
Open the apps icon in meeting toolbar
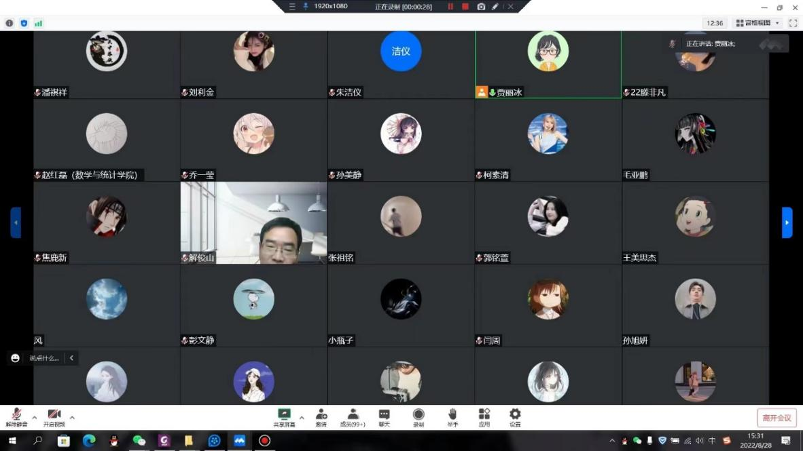[x=484, y=417]
